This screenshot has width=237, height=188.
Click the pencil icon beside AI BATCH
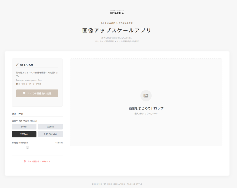[x=17, y=64]
